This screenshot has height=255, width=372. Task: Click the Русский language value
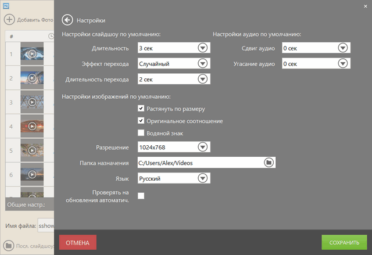[150, 179]
